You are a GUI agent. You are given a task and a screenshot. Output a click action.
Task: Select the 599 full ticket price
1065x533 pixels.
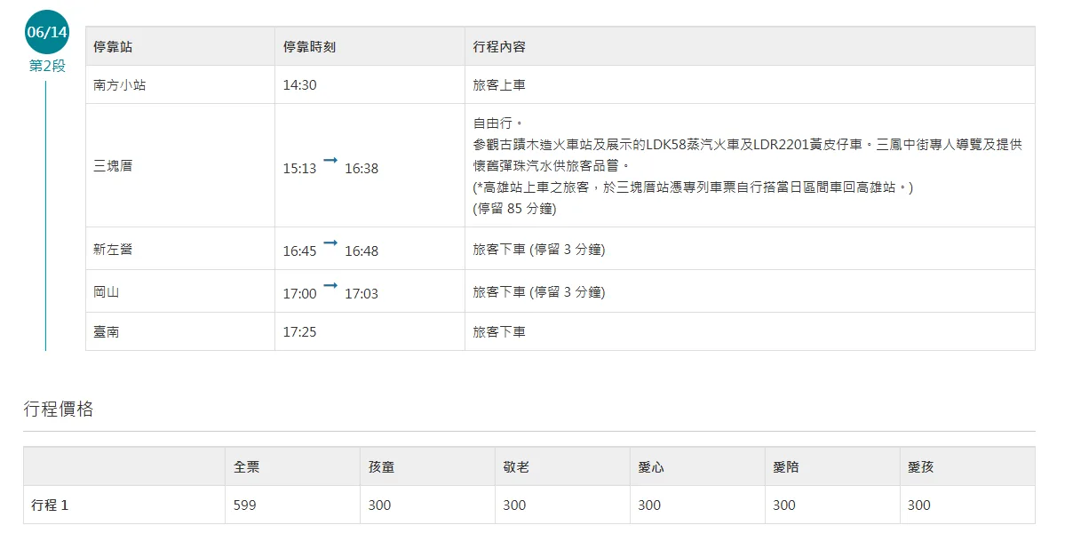244,505
